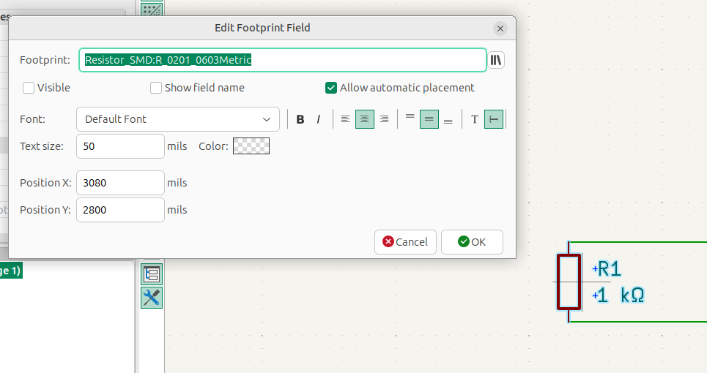Enable the Visible checkbox
Screen dimensions: 707x373
29,88
